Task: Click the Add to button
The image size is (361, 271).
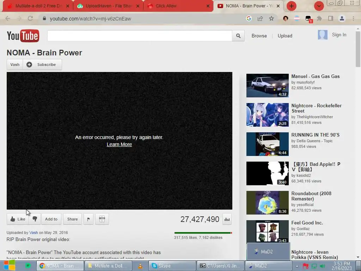Action: 51,219
